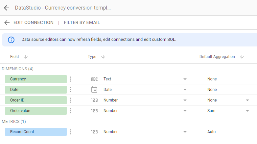The height and width of the screenshot is (144, 257).
Task: Expand the type dropdown for Currency
Action: (x=185, y=79)
